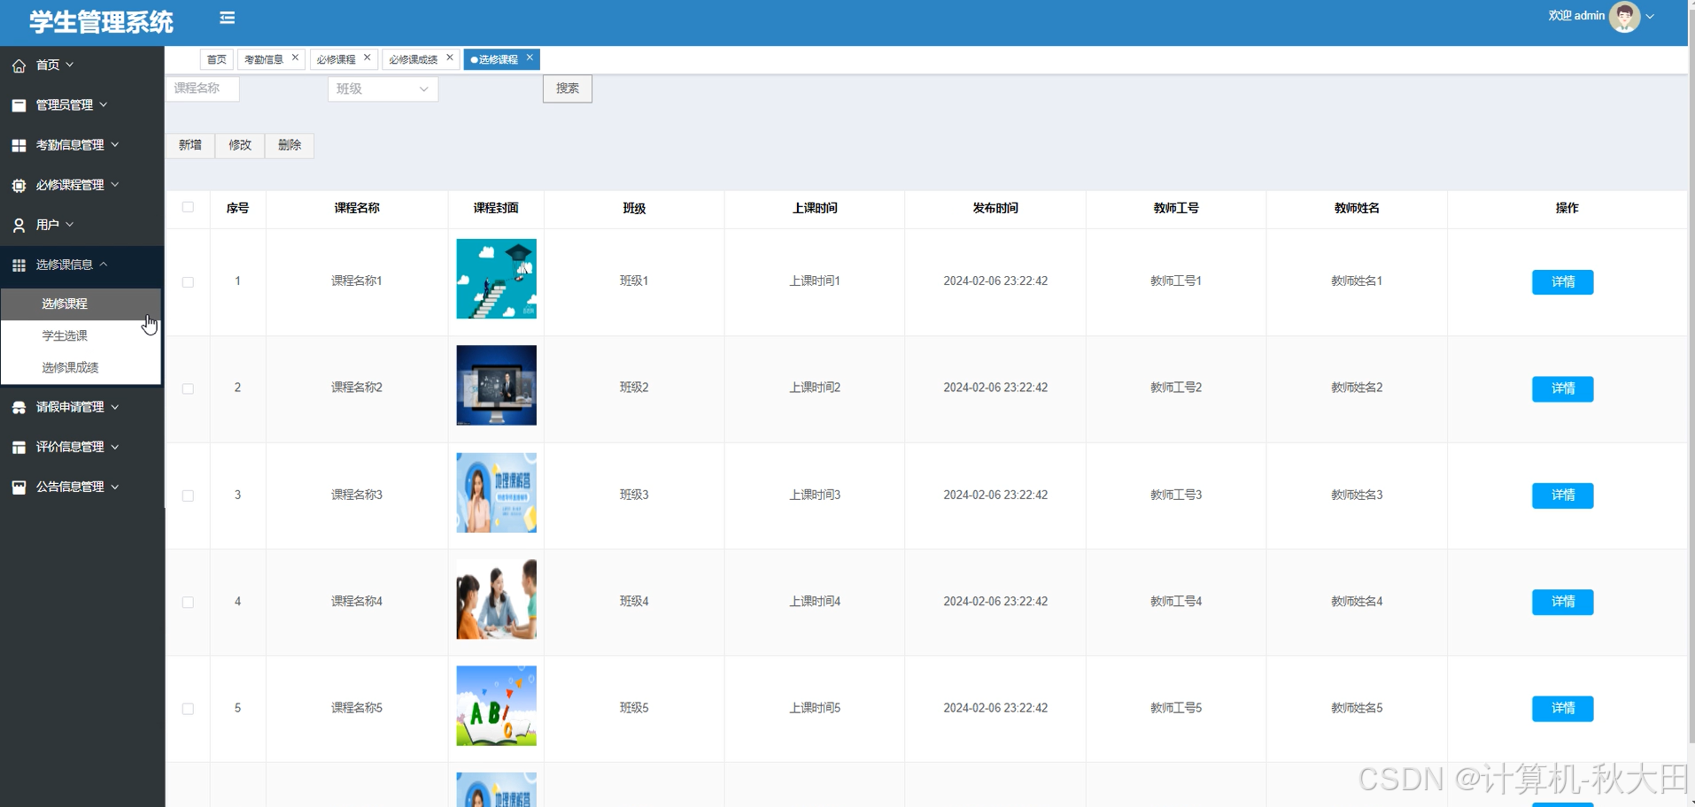1695x807 pixels.
Task: Click the 课程名称 search input field
Action: click(x=203, y=88)
